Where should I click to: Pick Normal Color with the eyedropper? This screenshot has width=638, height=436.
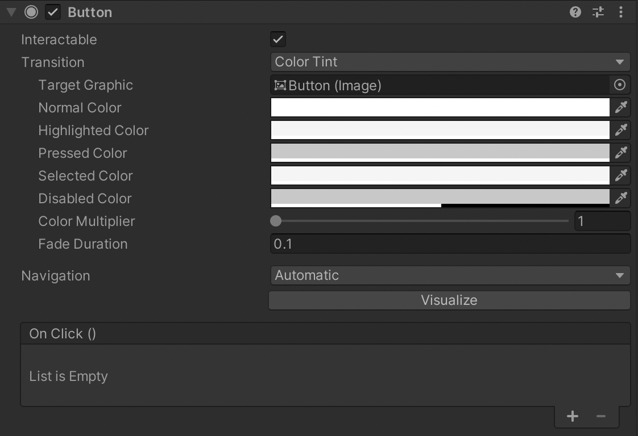point(621,107)
